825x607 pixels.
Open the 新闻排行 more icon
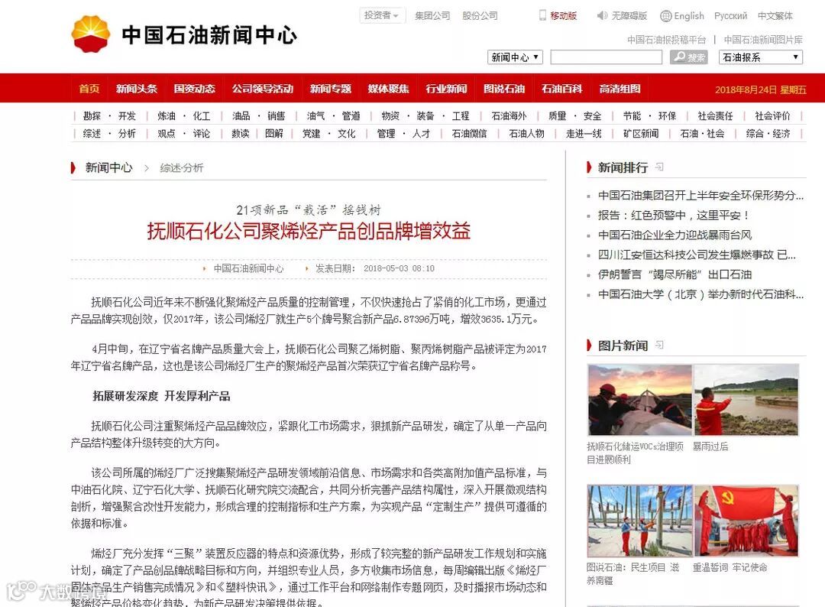tap(658, 167)
